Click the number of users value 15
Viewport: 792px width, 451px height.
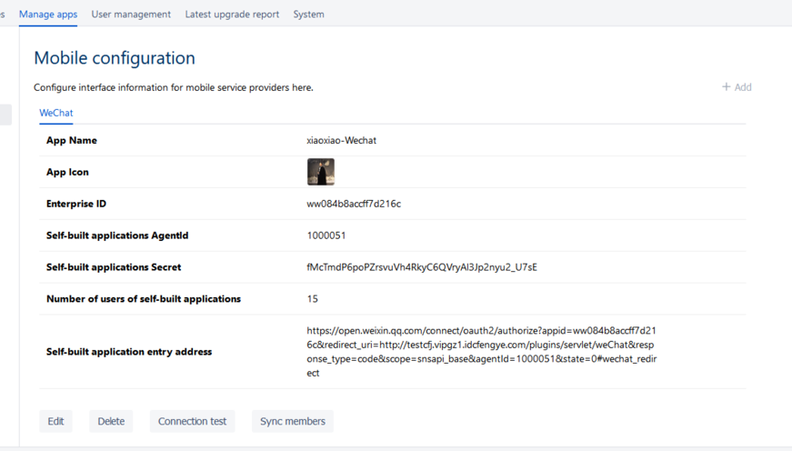(x=313, y=299)
